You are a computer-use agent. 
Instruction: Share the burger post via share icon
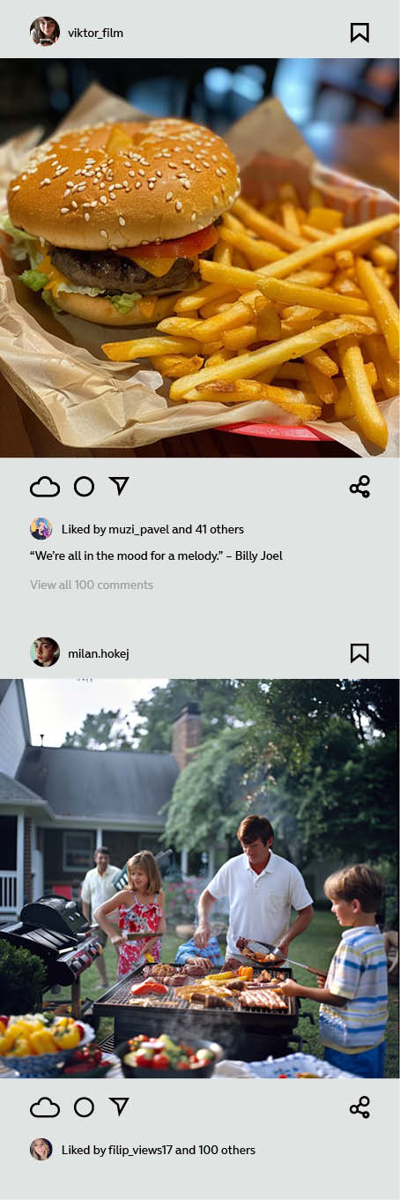point(359,487)
